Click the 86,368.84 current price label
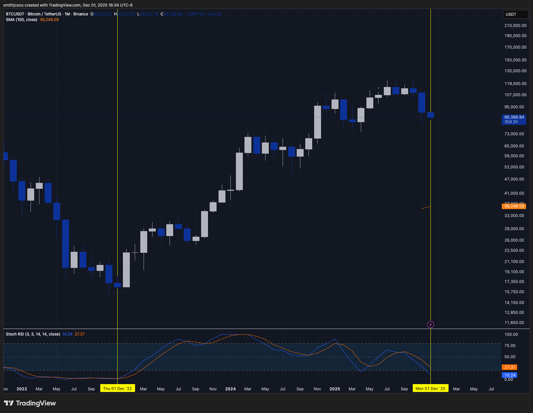The height and width of the screenshot is (413, 533). (x=514, y=117)
